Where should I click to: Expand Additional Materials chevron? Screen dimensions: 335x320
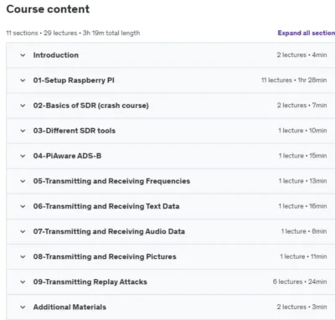point(23,307)
